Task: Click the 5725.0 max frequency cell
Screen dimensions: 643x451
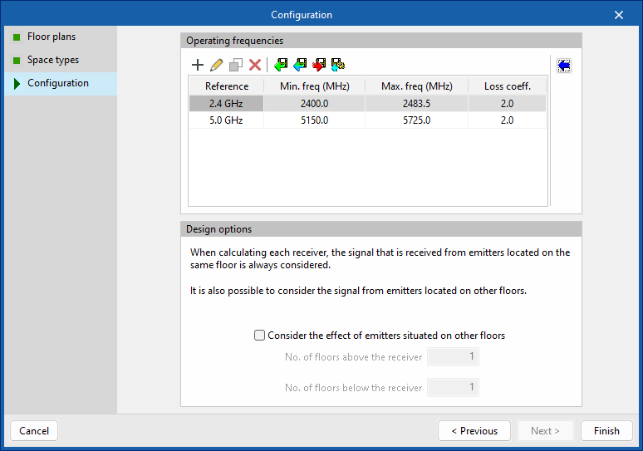Action: click(417, 120)
